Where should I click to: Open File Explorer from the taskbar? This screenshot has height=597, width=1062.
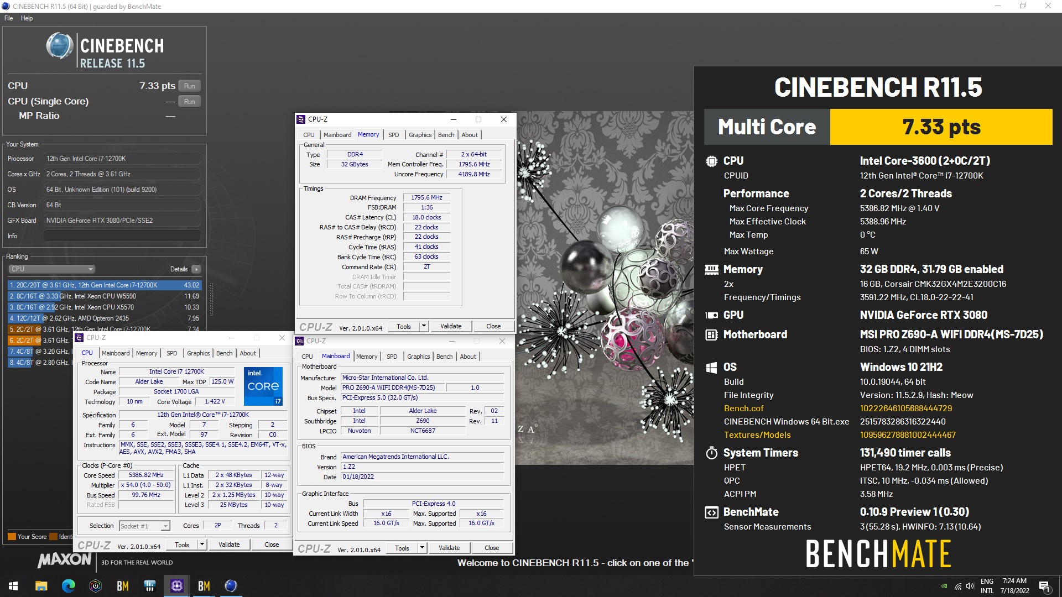pos(41,586)
